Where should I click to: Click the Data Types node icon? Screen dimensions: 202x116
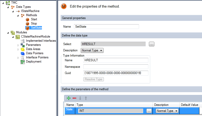[13, 7]
